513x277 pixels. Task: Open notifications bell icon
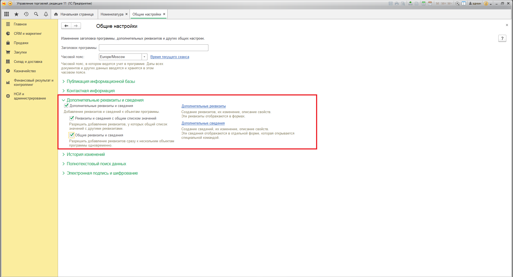(46, 14)
